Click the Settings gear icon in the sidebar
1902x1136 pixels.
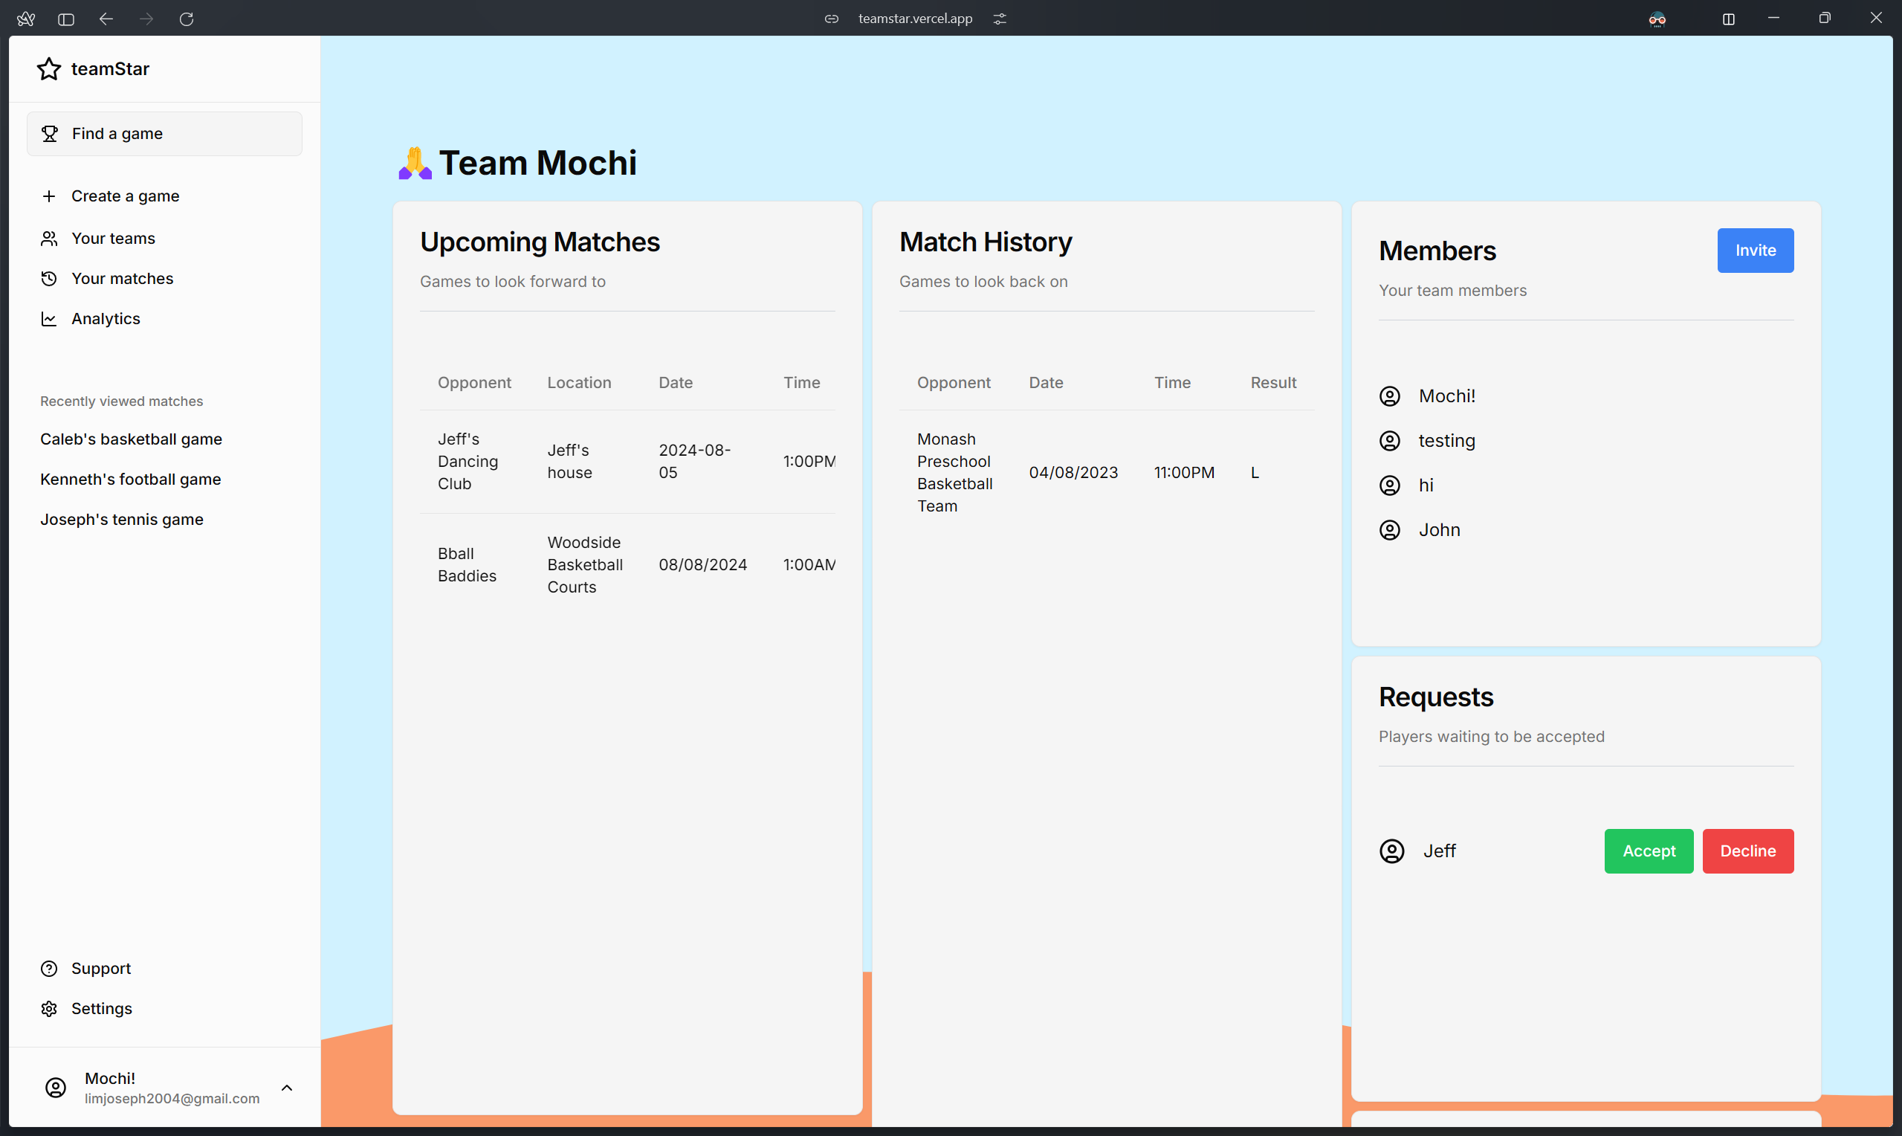click(x=49, y=1009)
